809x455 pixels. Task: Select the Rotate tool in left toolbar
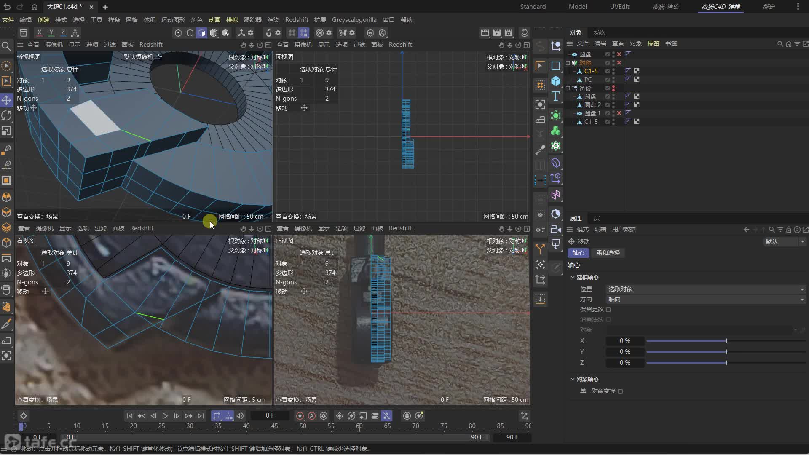(x=6, y=115)
